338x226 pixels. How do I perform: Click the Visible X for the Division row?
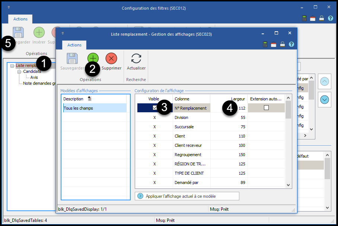pos(154,117)
